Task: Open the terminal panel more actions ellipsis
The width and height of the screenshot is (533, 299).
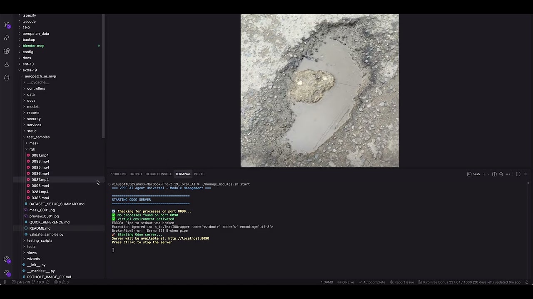Action: click(x=508, y=174)
